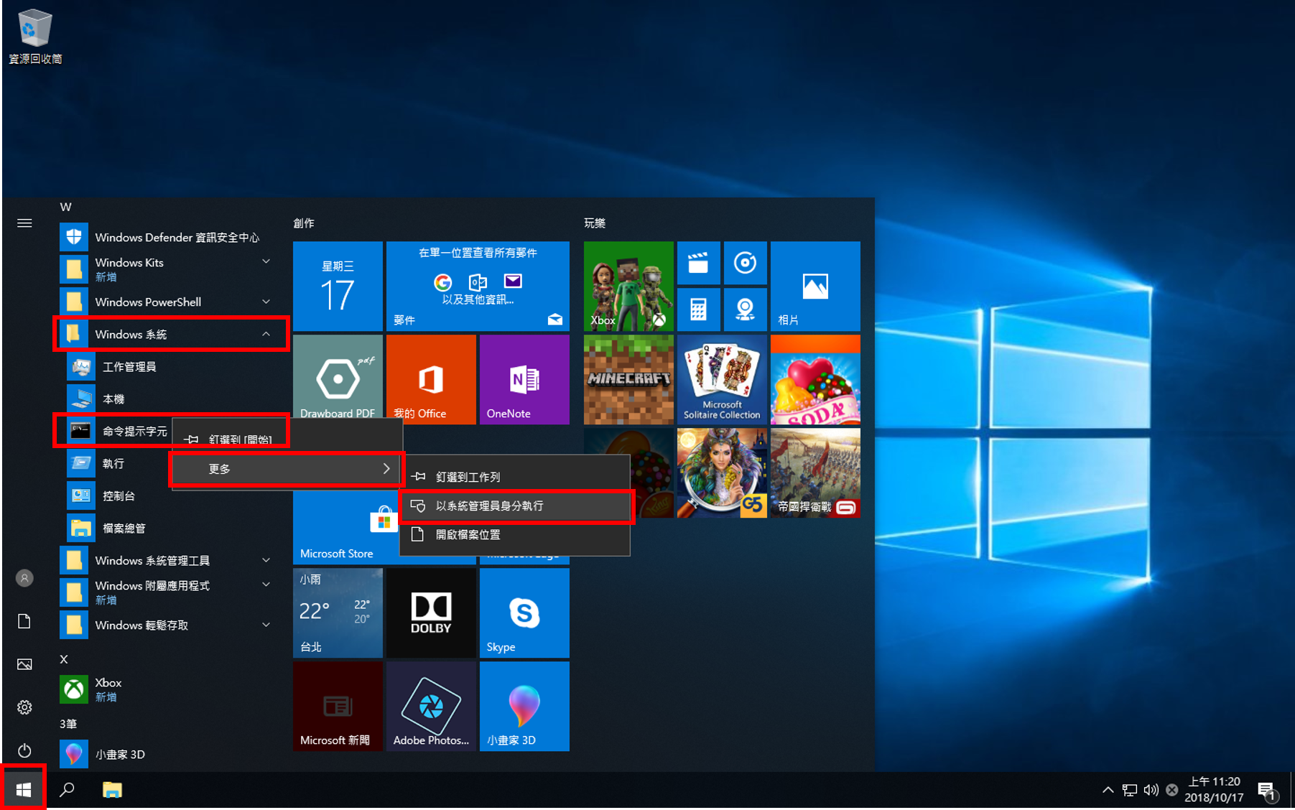Choose 釘選到工作列 in submenu
This screenshot has width=1295, height=810.
[x=514, y=477]
